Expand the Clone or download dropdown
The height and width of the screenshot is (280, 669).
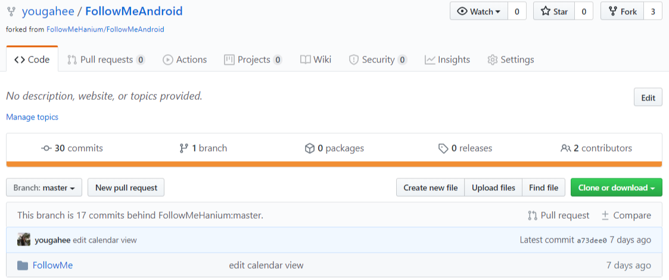[617, 188]
